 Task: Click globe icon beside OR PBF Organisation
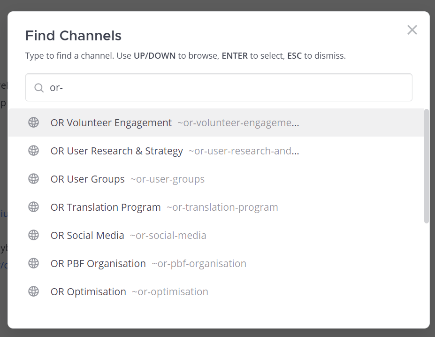[x=33, y=263]
